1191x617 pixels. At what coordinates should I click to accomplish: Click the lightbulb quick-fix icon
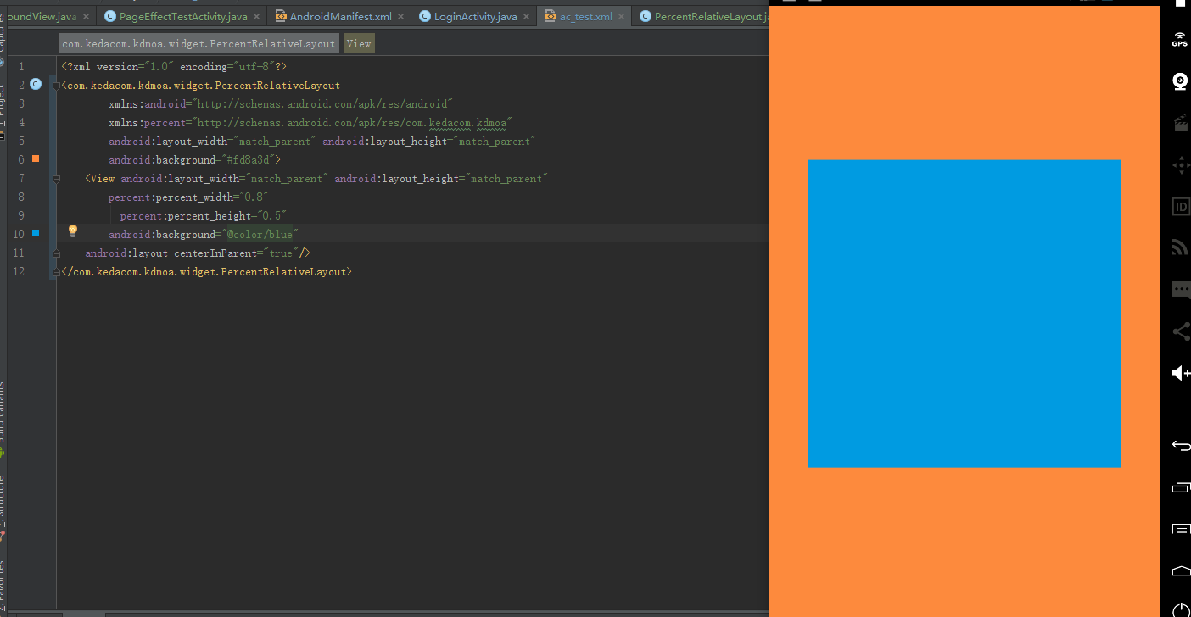[73, 231]
